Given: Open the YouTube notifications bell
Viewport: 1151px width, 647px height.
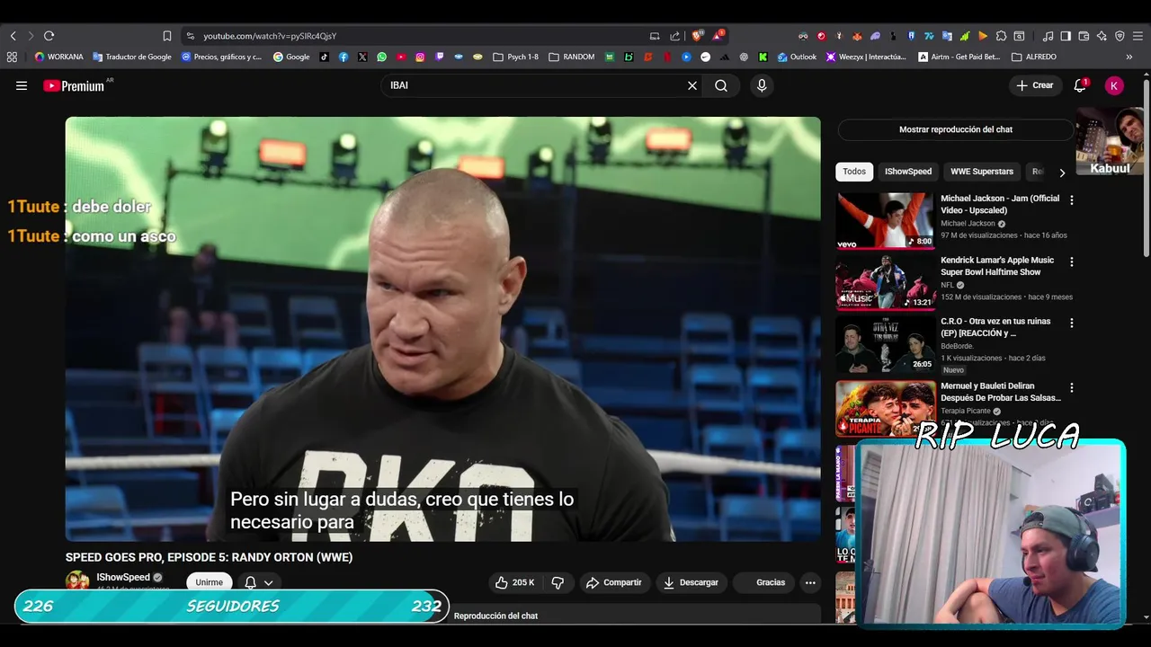Looking at the screenshot, I should pyautogui.click(x=1080, y=85).
